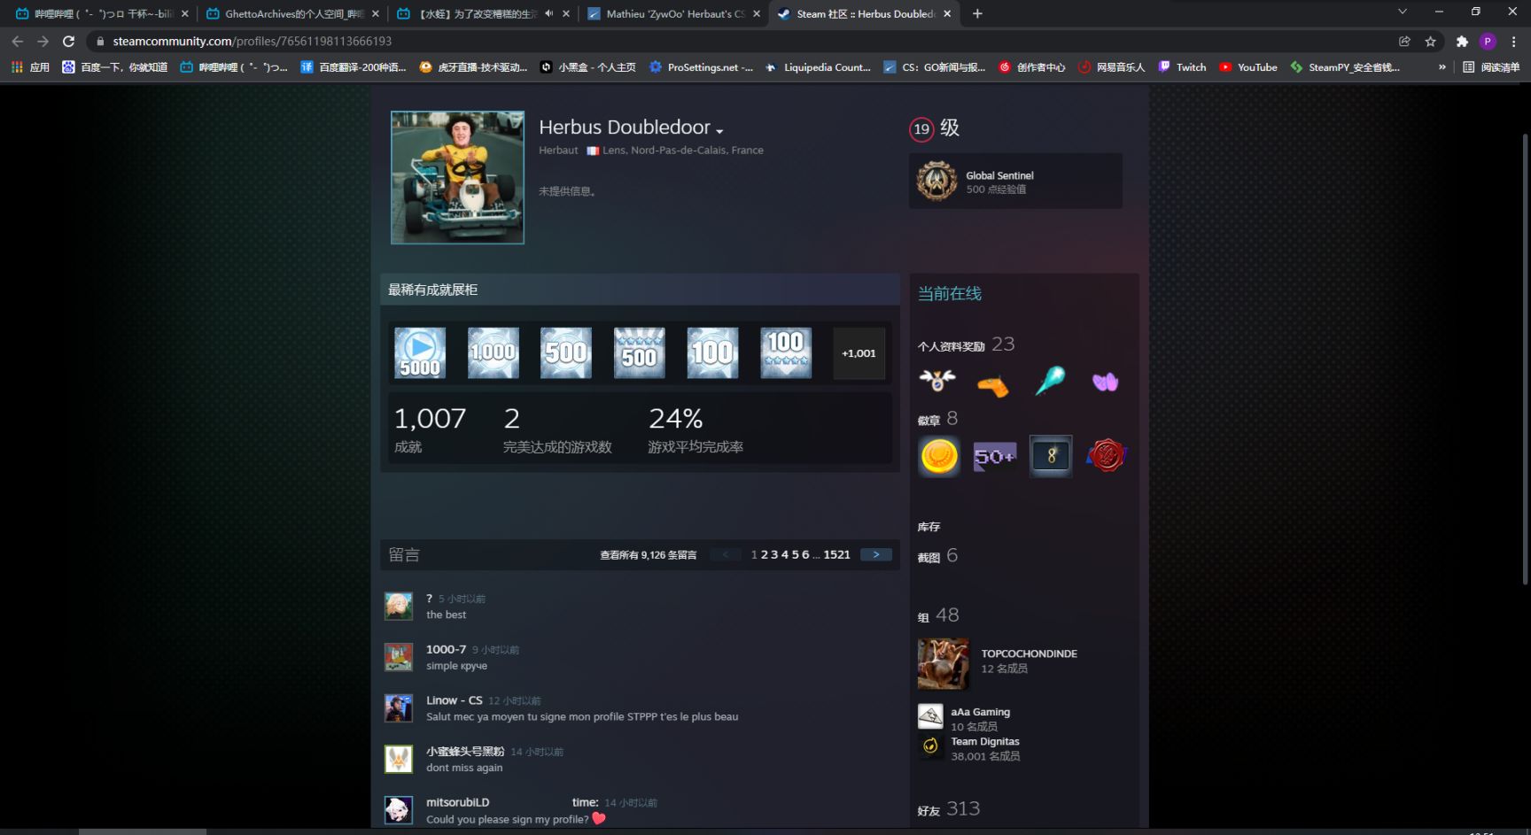The image size is (1531, 835).
Task: Close the Steam 社区 Herbus Doubledoor tab
Action: (x=947, y=13)
